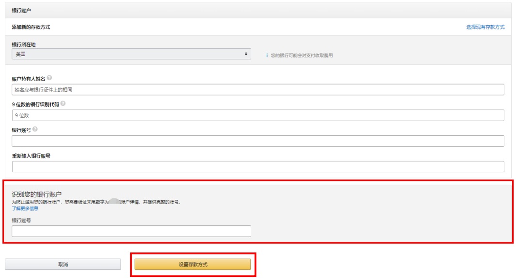Click the 选择现有存款方式 link
Viewport: 516px width, 278px height.
486,28
